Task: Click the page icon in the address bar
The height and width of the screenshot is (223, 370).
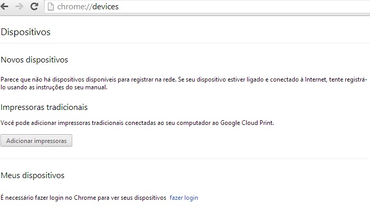Action: point(51,7)
